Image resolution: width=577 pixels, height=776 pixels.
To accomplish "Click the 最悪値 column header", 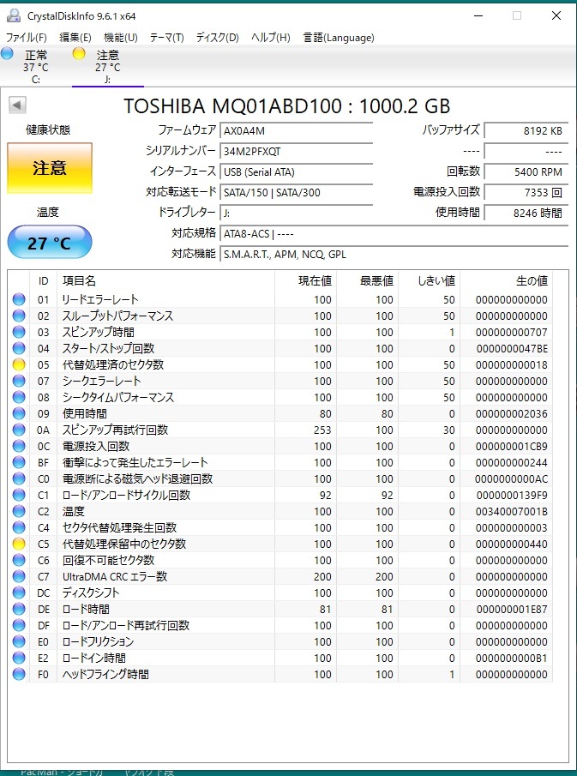I will point(368,281).
